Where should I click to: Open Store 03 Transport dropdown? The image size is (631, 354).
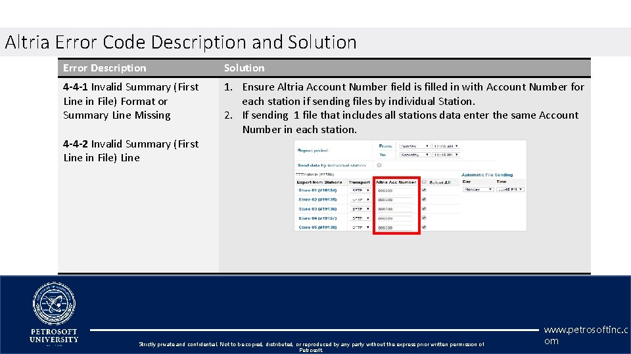click(x=361, y=208)
